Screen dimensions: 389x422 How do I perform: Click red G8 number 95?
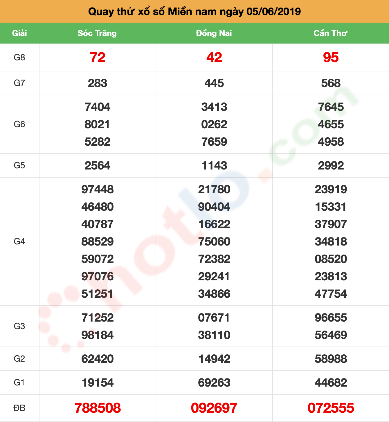click(331, 57)
